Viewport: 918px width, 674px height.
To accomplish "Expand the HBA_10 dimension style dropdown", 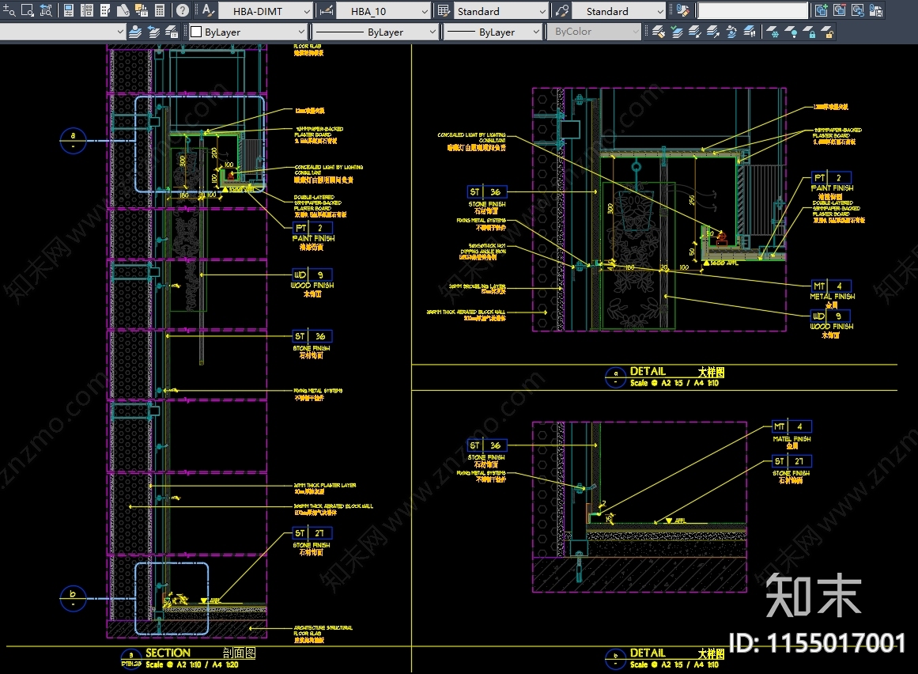I will click(x=383, y=11).
